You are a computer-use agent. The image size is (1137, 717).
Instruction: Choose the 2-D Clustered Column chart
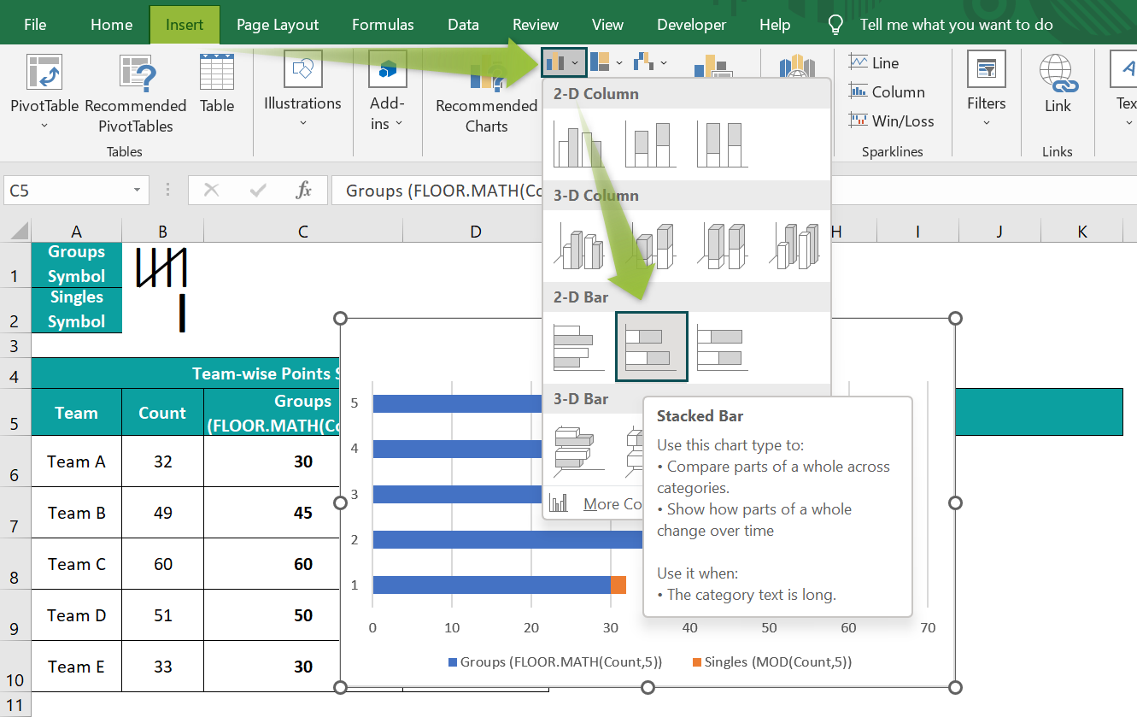(578, 144)
